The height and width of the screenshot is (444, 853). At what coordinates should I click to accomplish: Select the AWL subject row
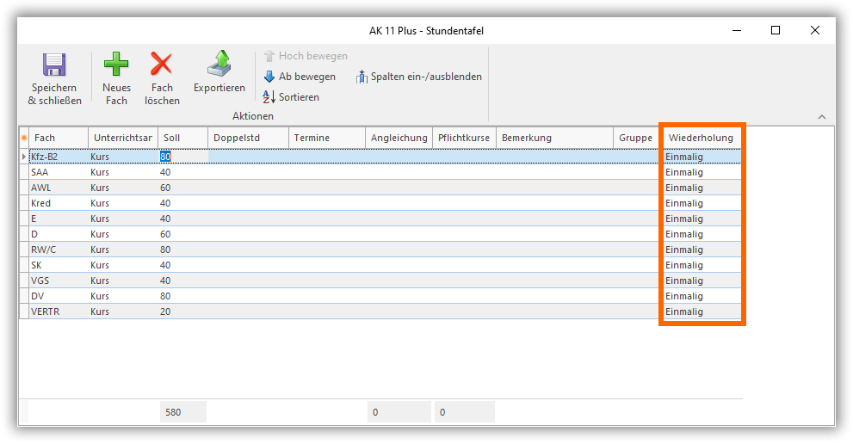click(x=57, y=188)
